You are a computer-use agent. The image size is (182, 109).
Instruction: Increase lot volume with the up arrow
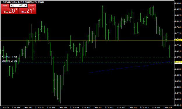point(26,5)
